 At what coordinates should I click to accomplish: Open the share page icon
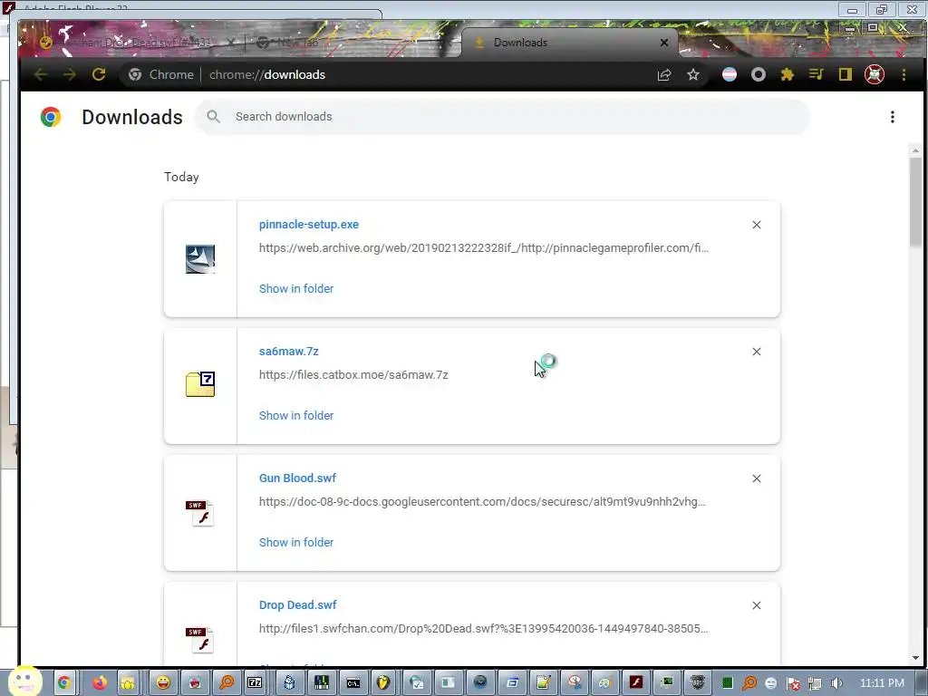tap(664, 74)
